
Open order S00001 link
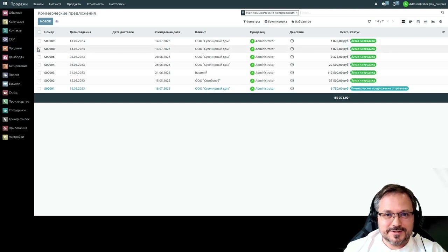(x=49, y=89)
